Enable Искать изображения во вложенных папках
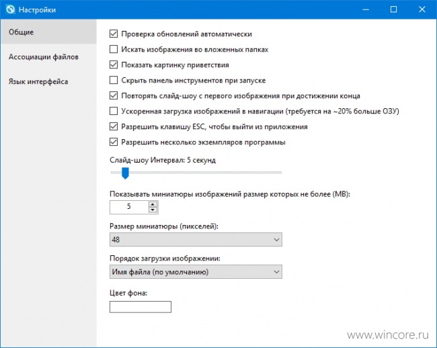 [x=114, y=49]
